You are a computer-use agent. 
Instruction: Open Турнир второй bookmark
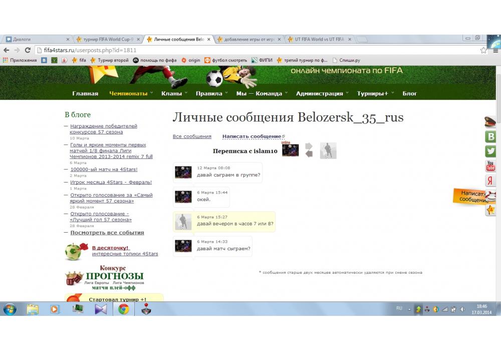click(x=109, y=60)
